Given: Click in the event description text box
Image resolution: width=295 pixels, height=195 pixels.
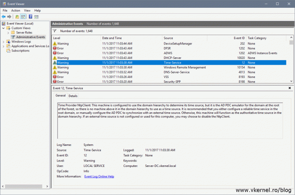Looking at the screenshot, I should [x=170, y=121].
